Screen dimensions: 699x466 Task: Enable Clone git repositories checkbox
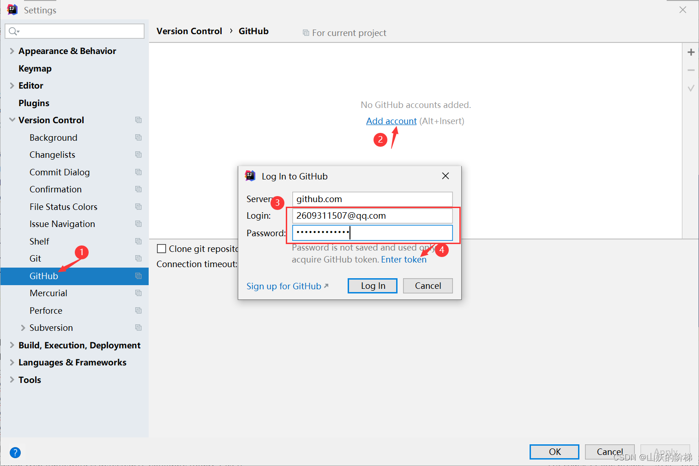[162, 249]
